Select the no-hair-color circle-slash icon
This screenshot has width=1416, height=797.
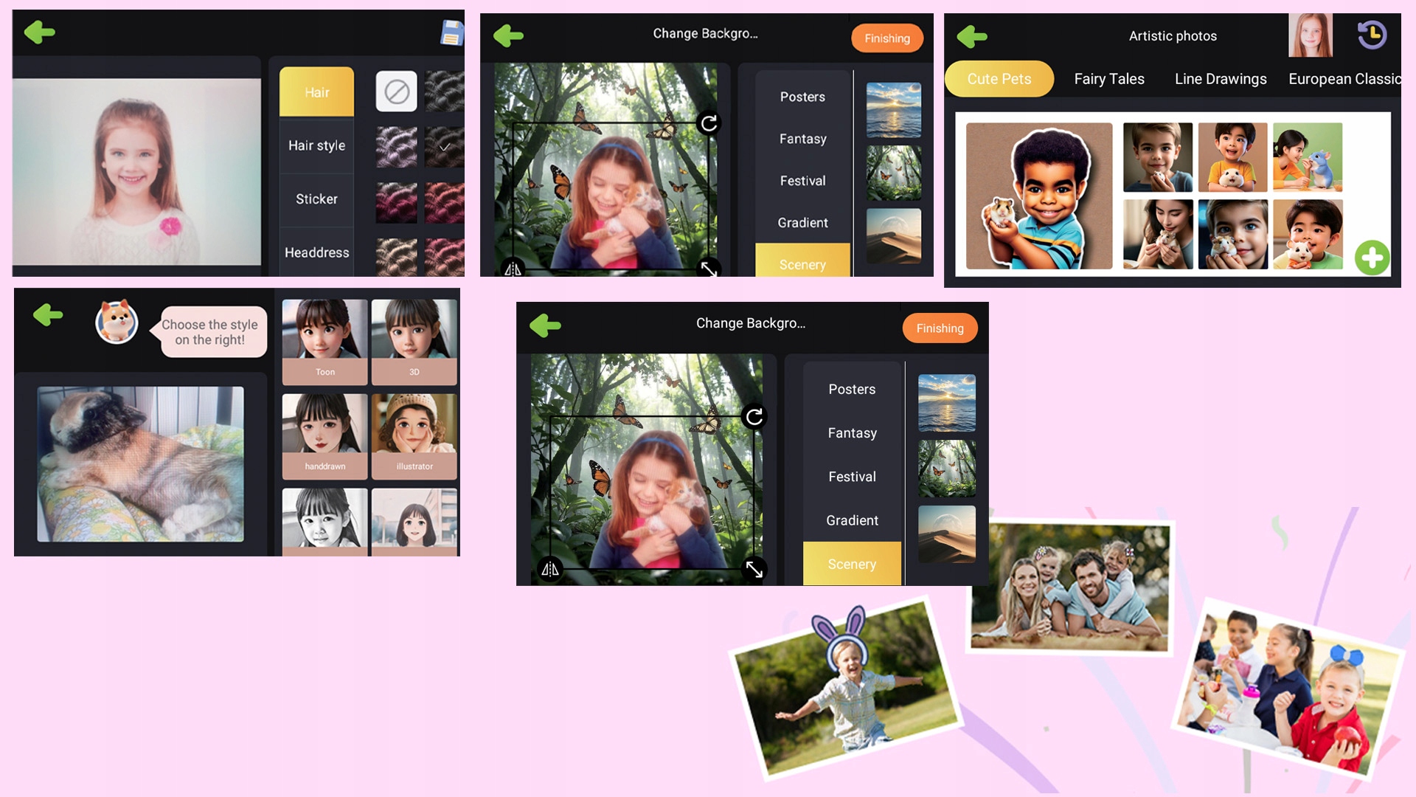pyautogui.click(x=396, y=92)
